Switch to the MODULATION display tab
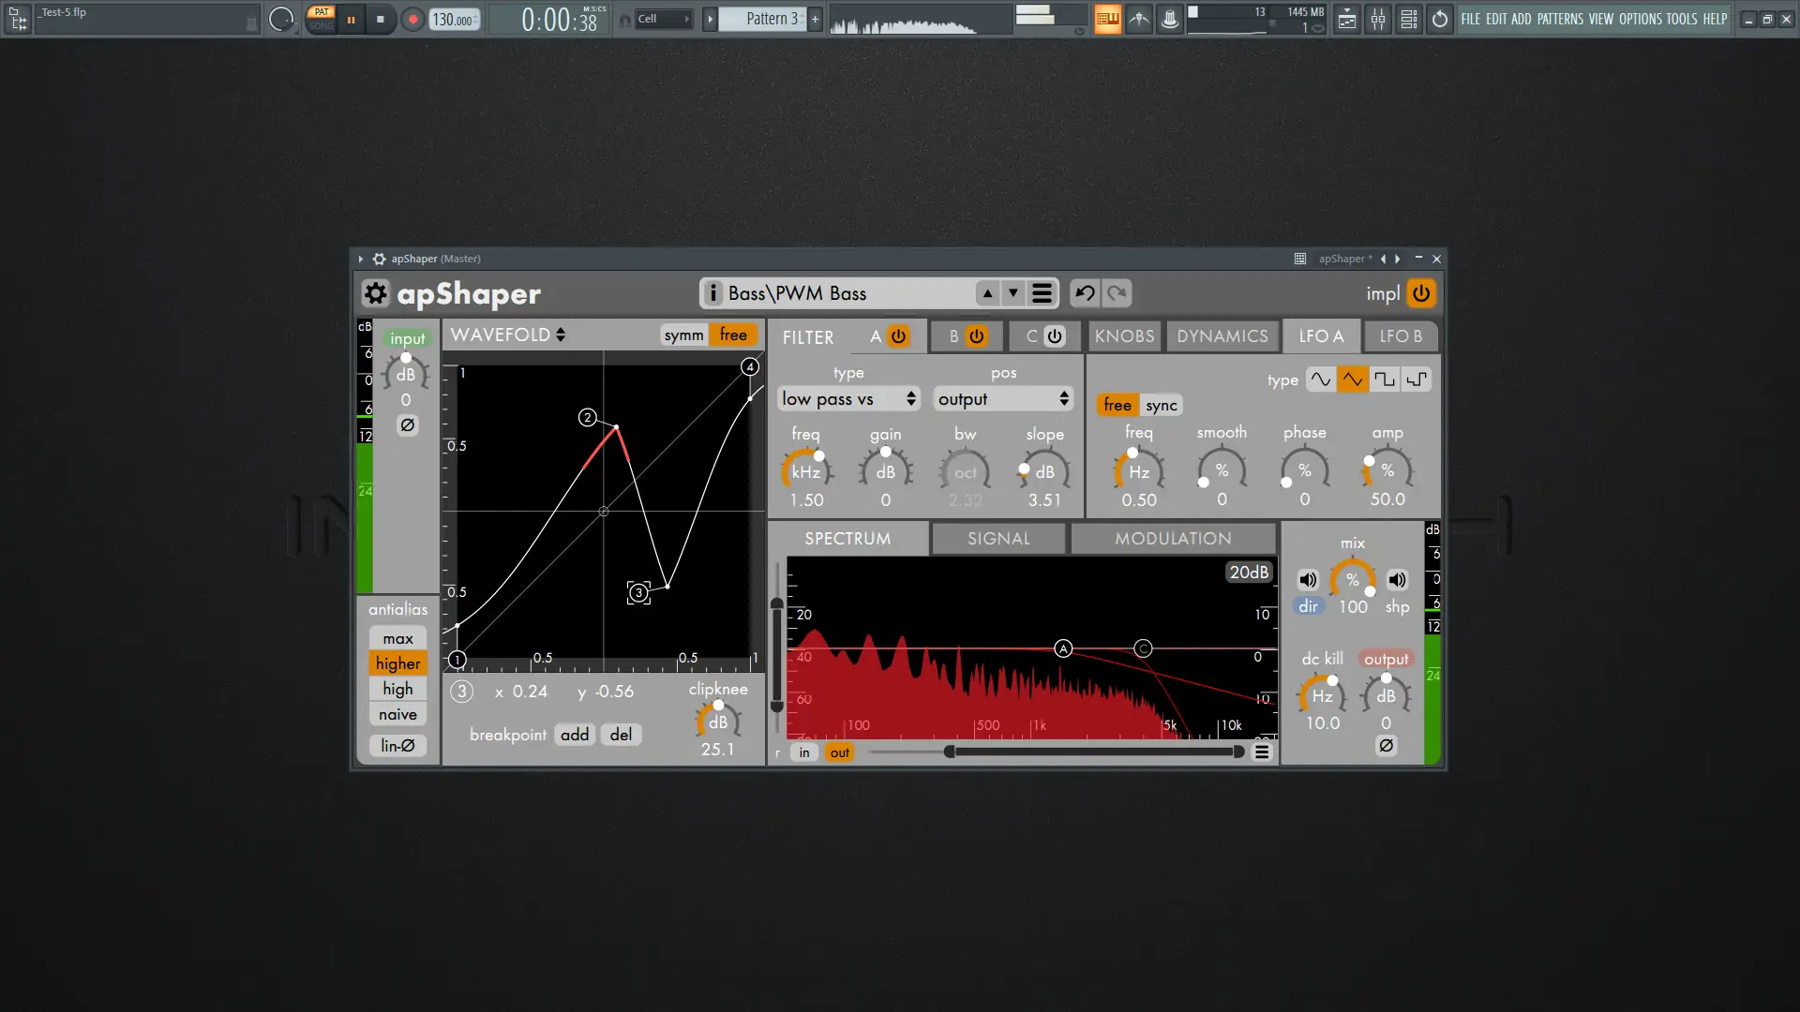The height and width of the screenshot is (1012, 1800). 1172,539
